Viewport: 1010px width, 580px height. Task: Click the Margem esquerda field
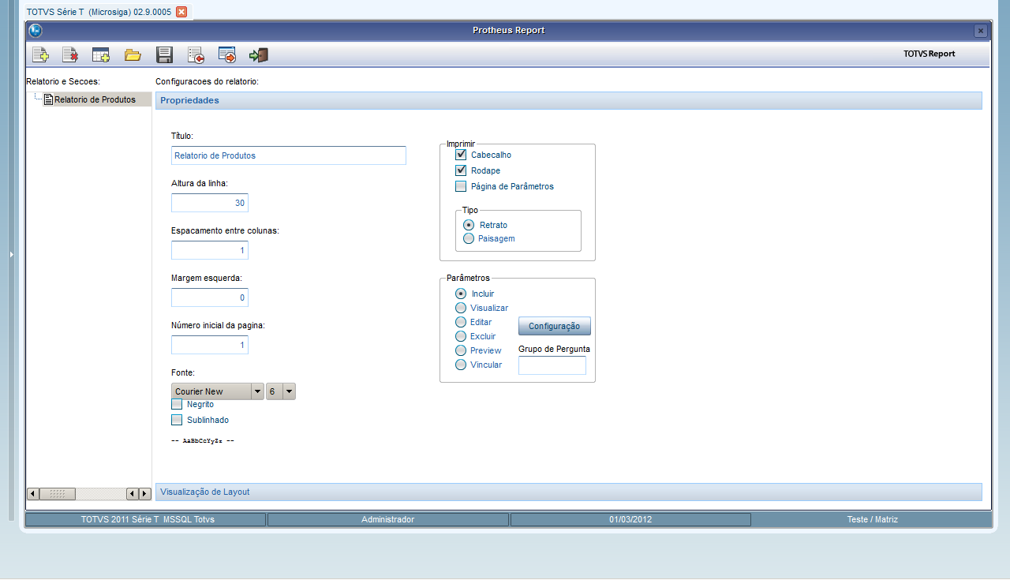point(210,297)
